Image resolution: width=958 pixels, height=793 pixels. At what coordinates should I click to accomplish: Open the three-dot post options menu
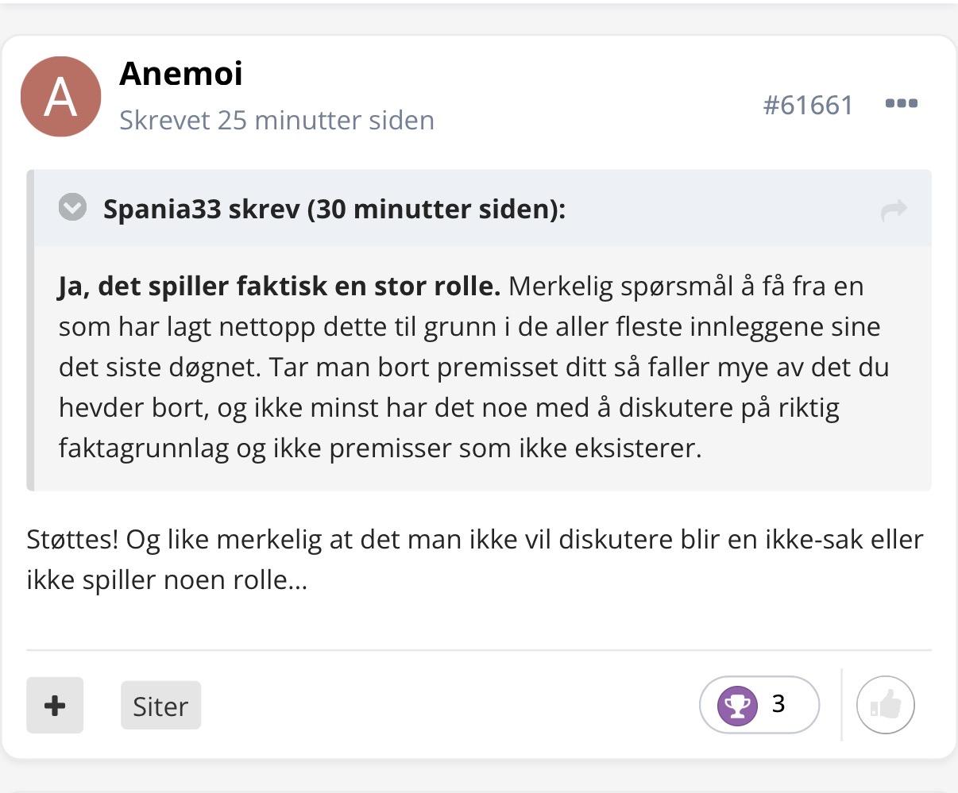902,103
